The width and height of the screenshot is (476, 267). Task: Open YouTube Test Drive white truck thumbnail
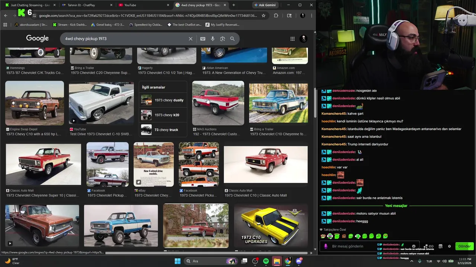pos(101,103)
